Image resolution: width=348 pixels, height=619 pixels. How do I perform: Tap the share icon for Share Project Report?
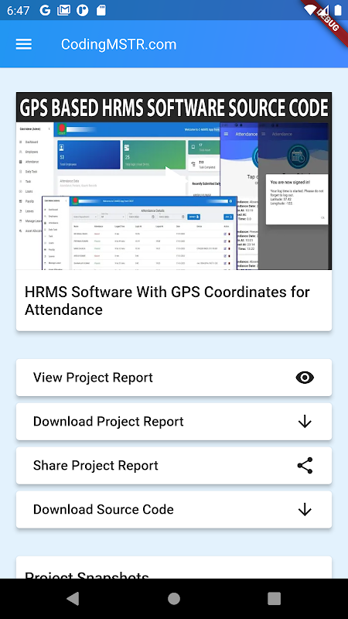(x=305, y=466)
